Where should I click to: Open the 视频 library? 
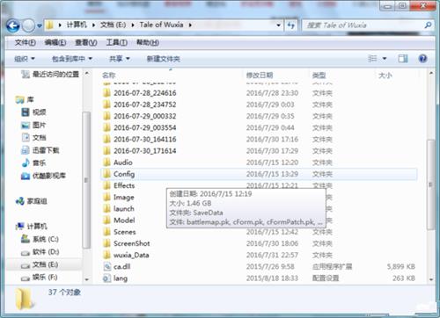click(33, 112)
